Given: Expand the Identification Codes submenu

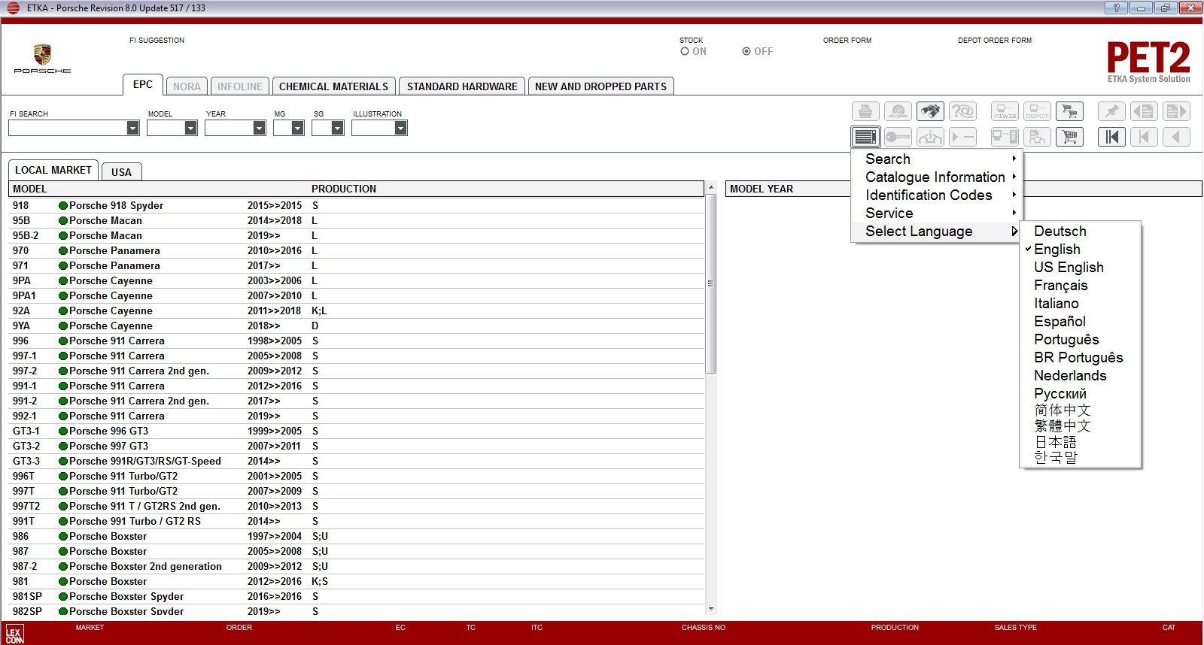Looking at the screenshot, I should (937, 195).
